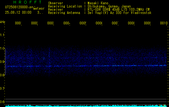Click the kHz axis unit label
169x107 pixels.
3,22
